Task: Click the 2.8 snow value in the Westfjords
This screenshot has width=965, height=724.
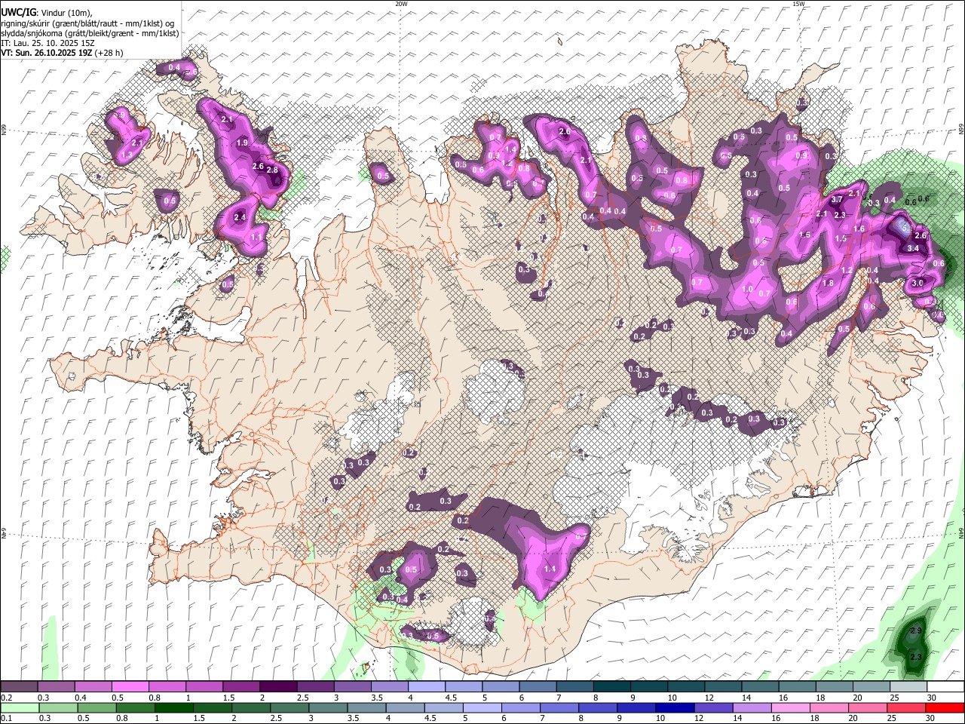Action: click(272, 170)
